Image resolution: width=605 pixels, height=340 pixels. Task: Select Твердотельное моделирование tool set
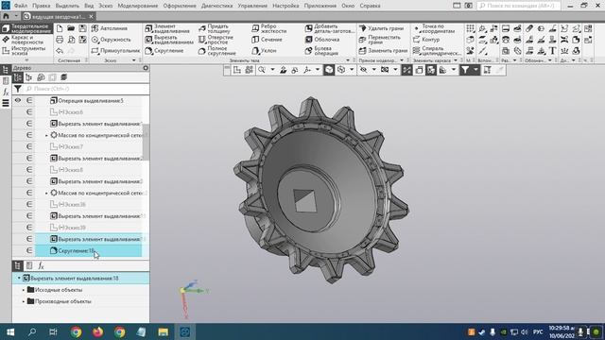(x=26, y=28)
